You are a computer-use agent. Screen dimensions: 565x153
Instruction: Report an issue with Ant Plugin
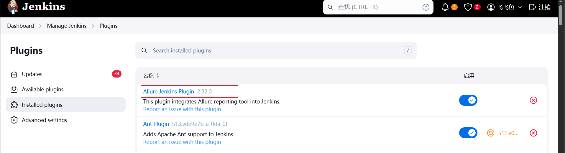(x=182, y=142)
